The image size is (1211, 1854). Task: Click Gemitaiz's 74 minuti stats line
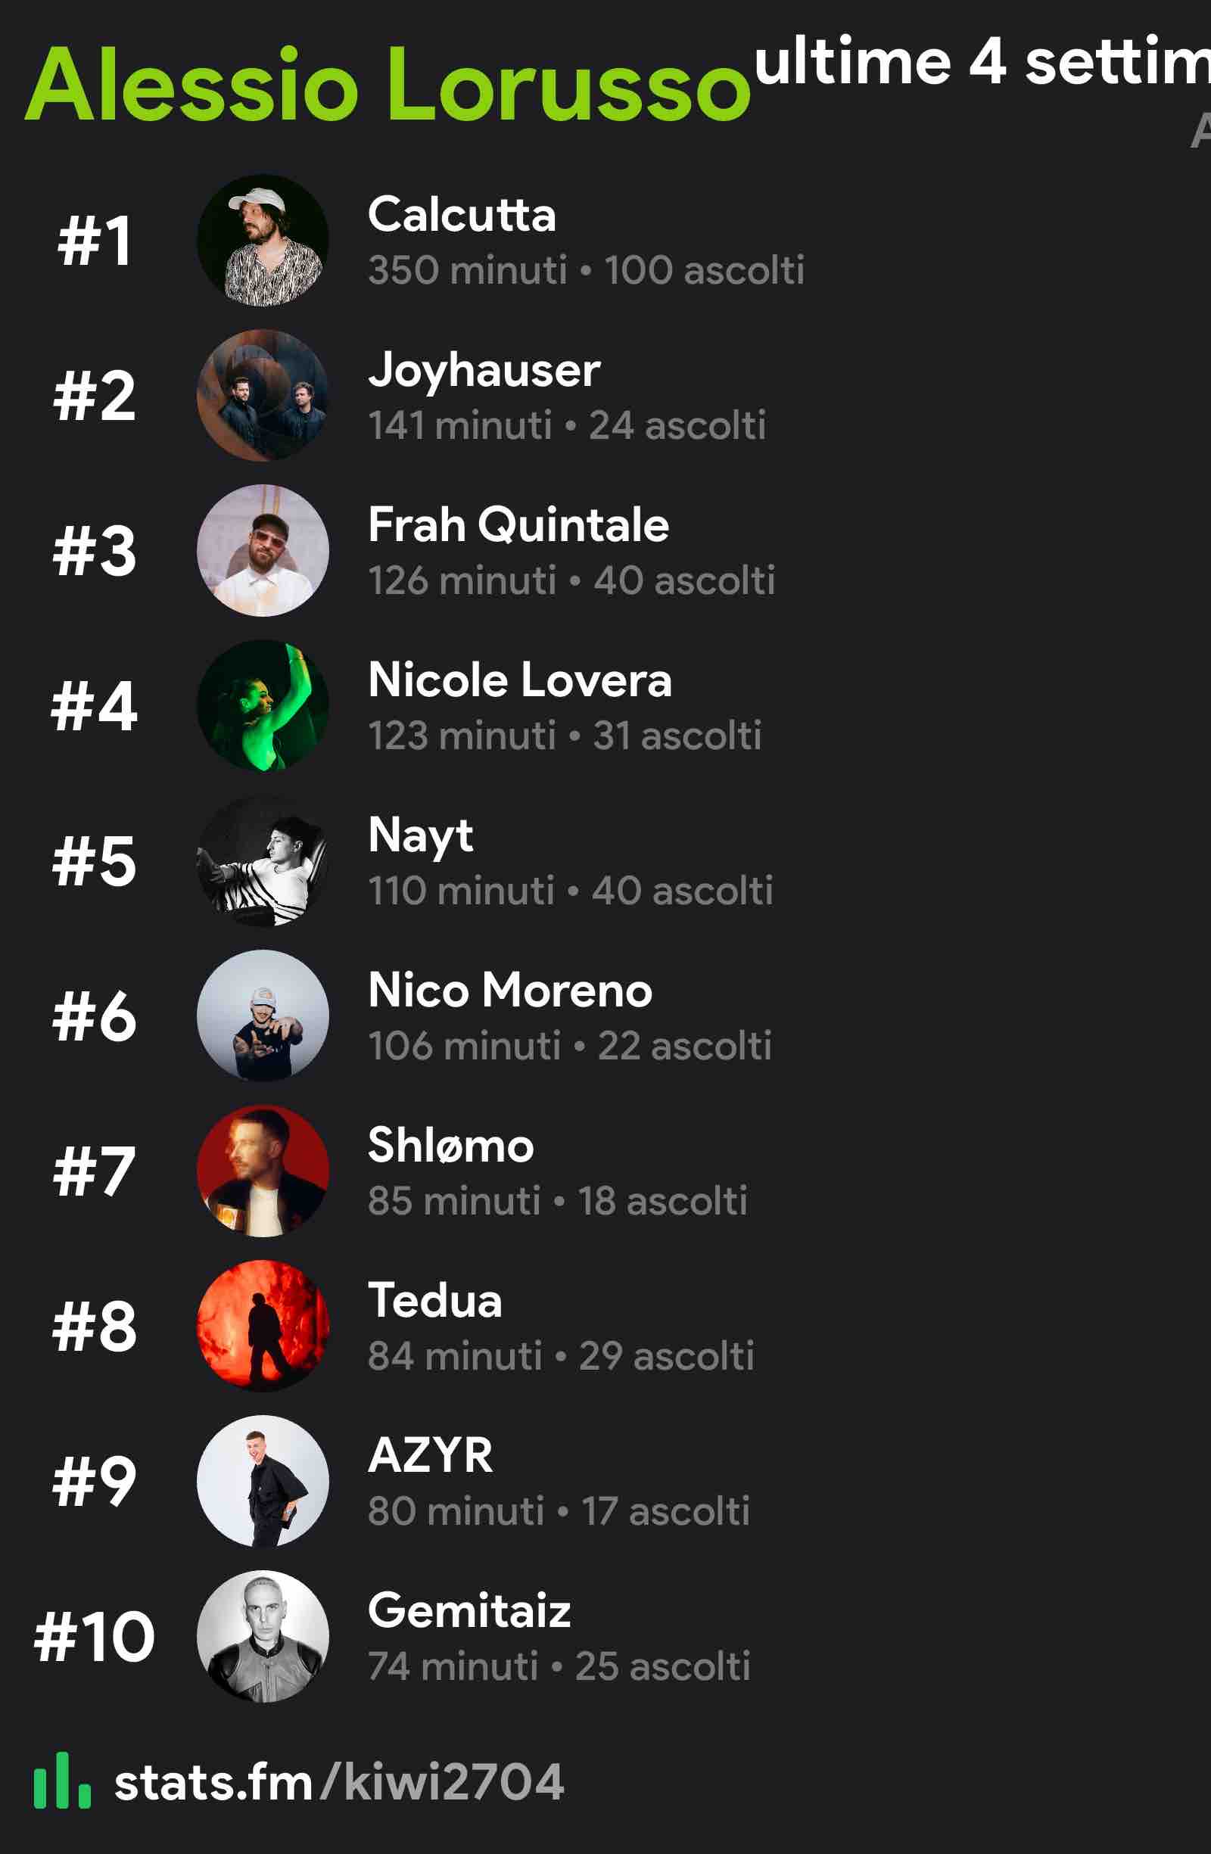pyautogui.click(x=559, y=1666)
